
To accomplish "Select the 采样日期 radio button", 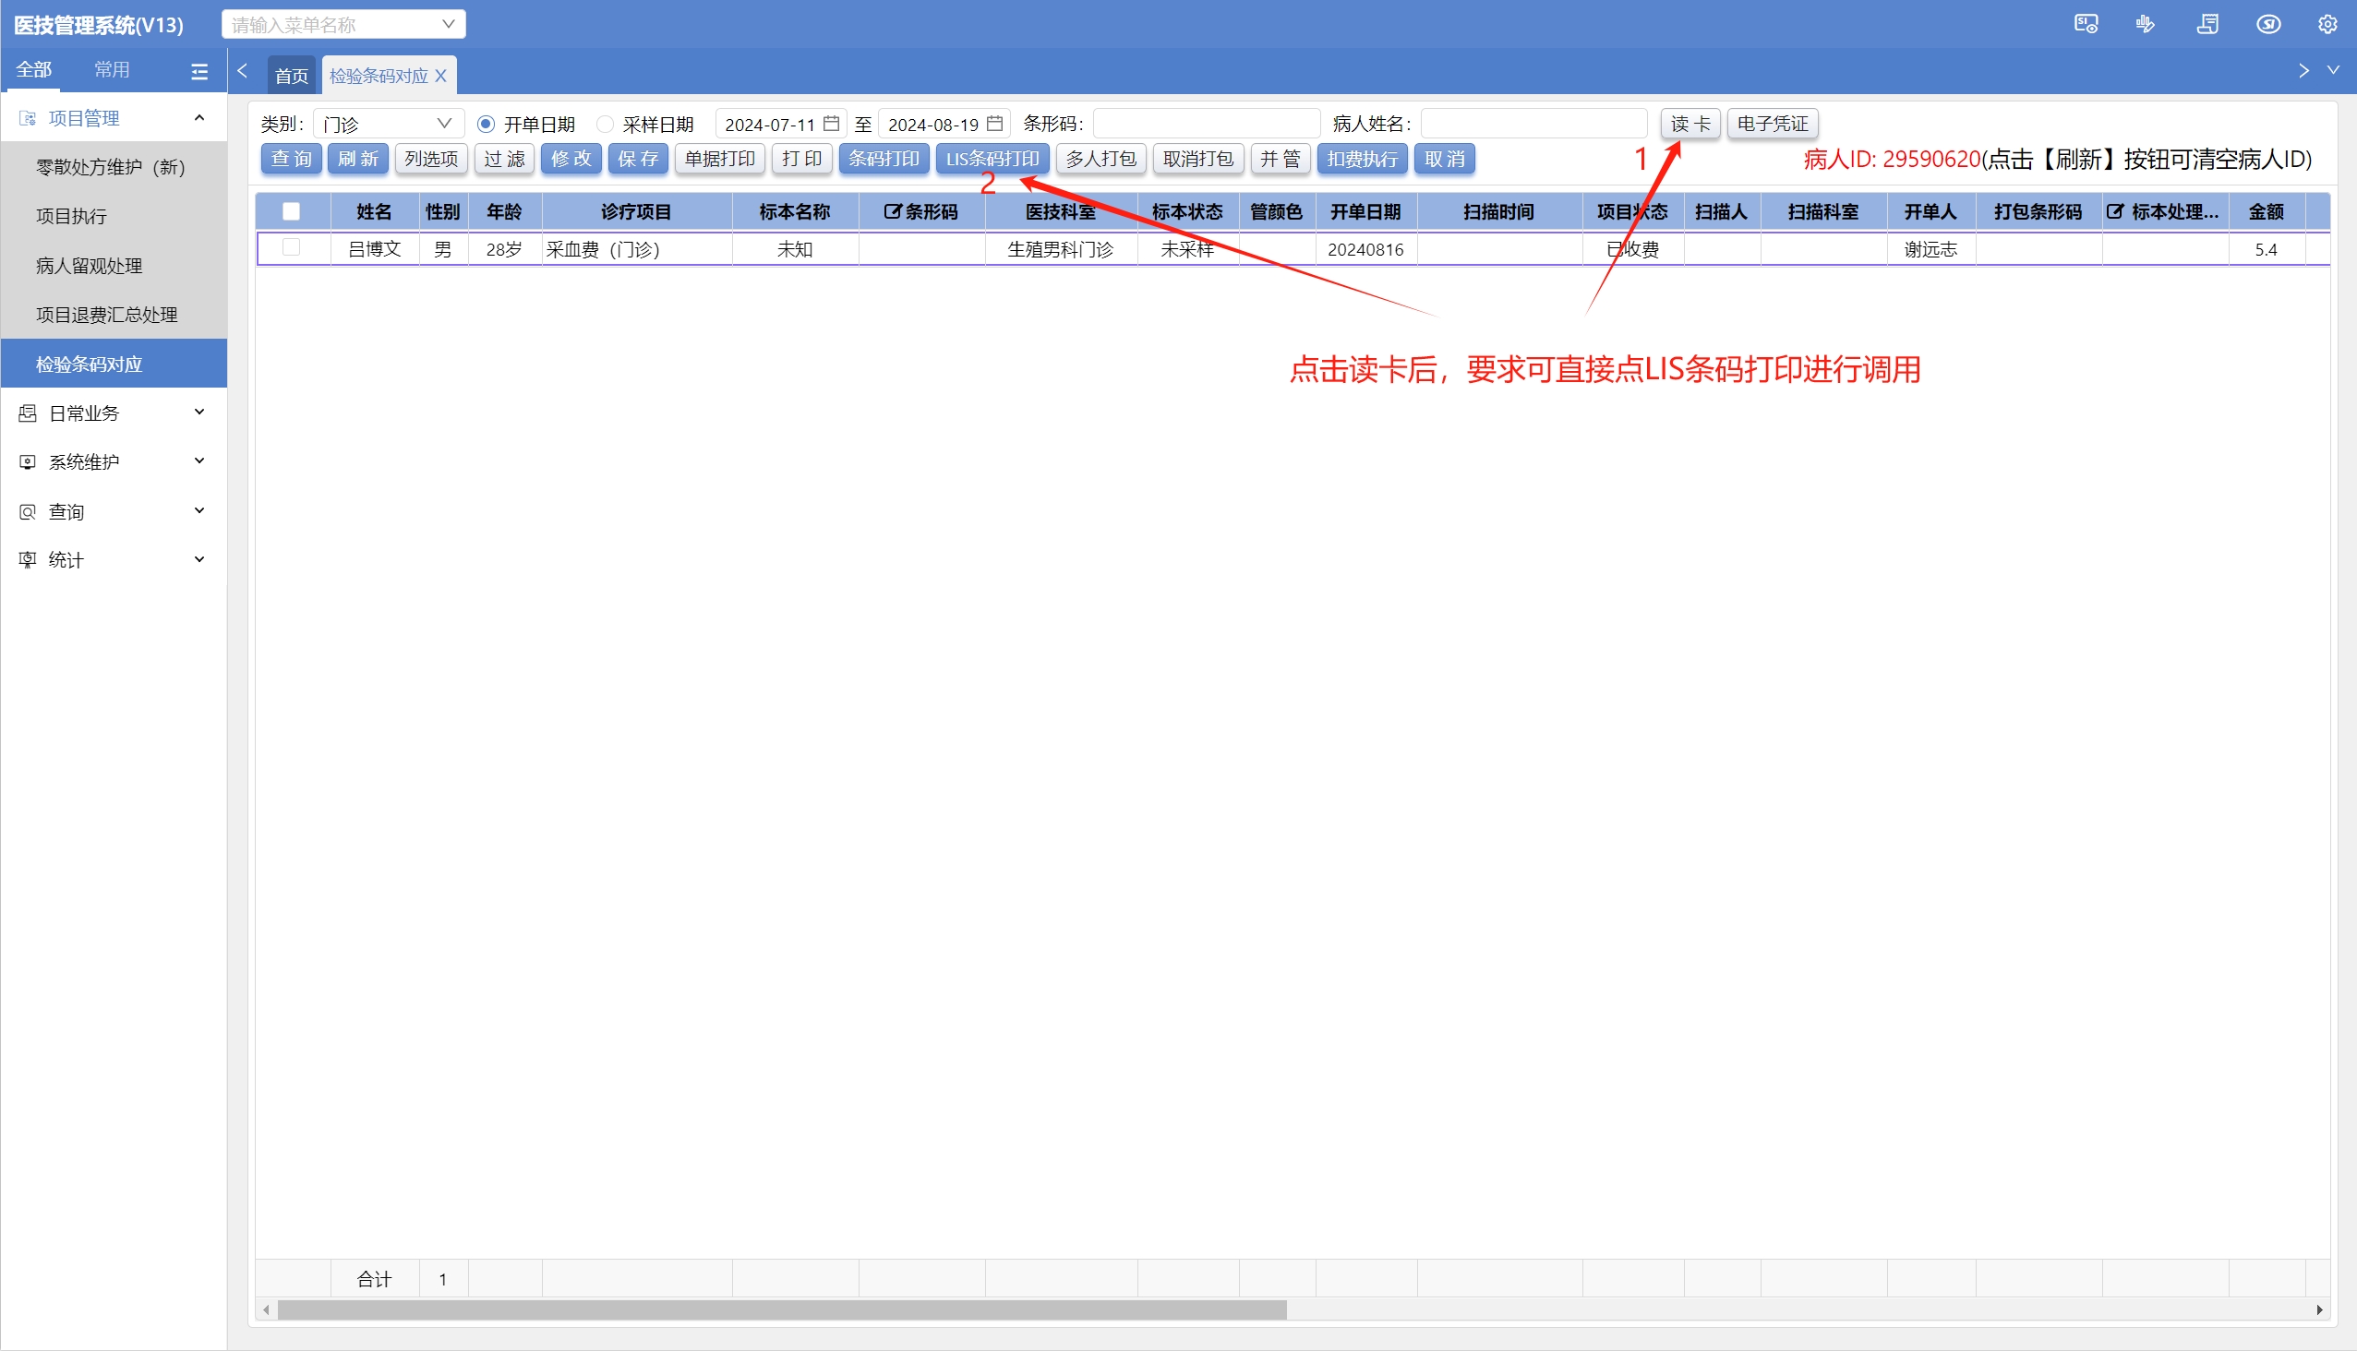I will pyautogui.click(x=606, y=124).
